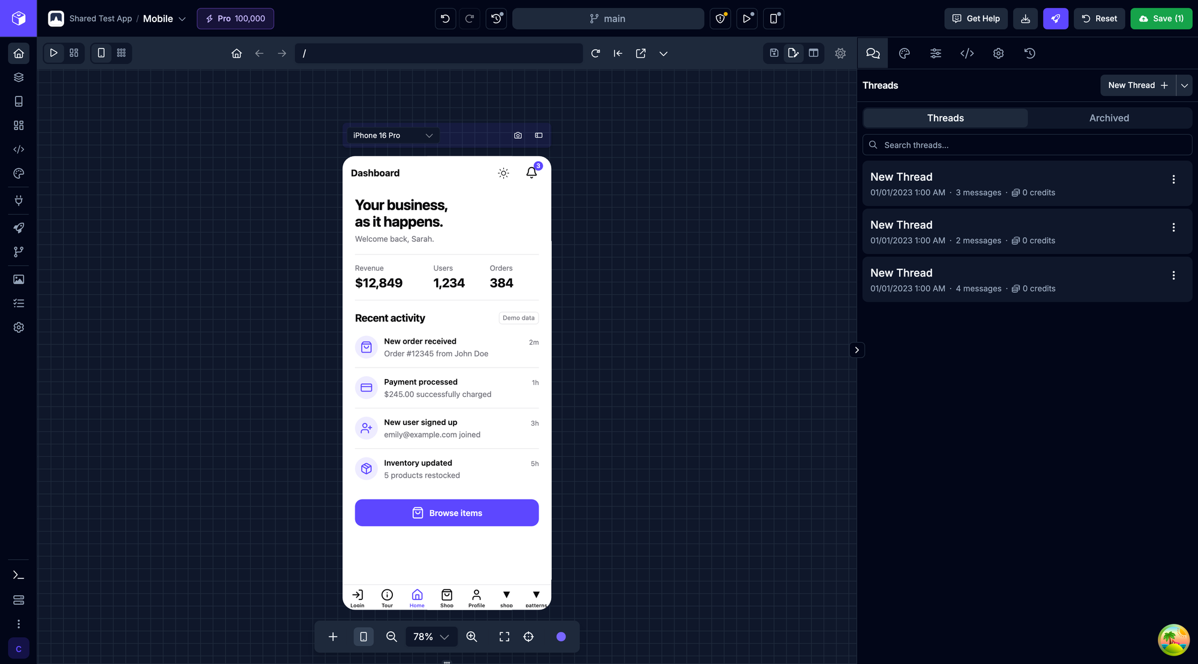The image size is (1198, 664).
Task: Open preview in external window icon
Action: (641, 53)
